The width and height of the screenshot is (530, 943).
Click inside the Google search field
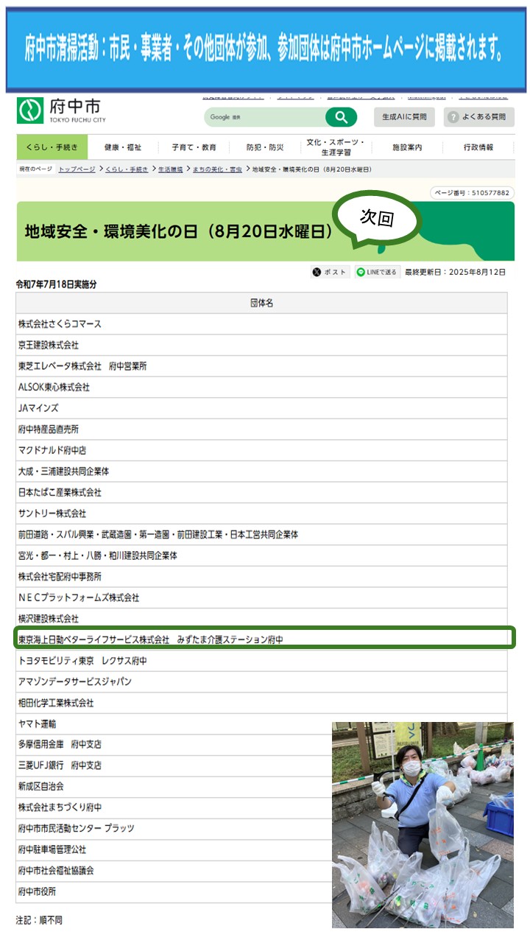coord(265,117)
